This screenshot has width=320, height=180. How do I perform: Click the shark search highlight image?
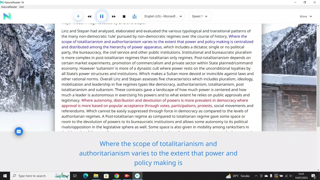[61, 176]
